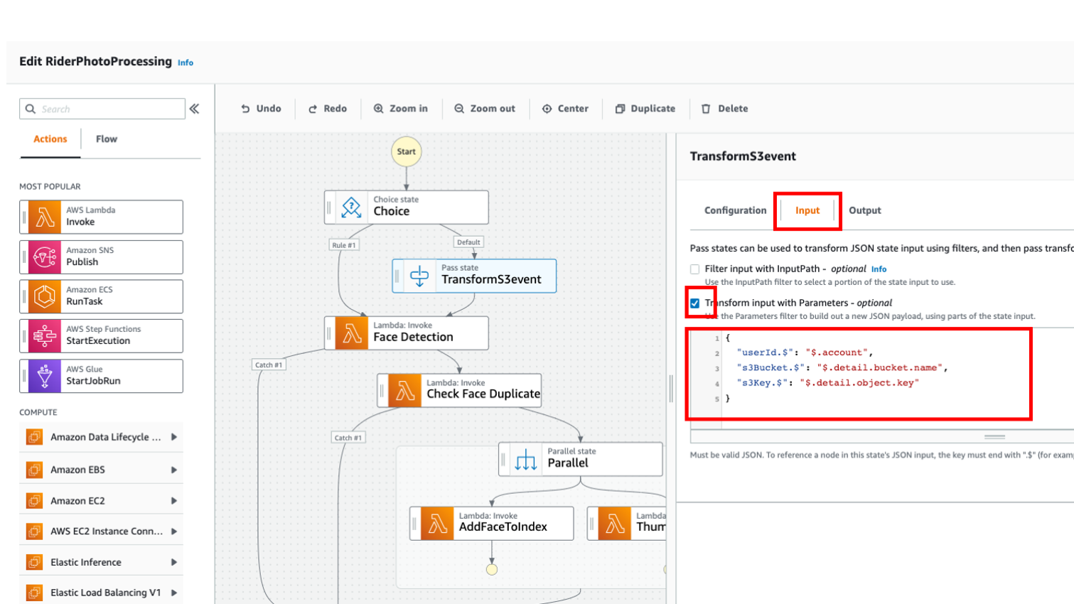Screen dimensions: 1074x604
Task: Expand AWS EC2 Instance Connect arrow
Action: (174, 532)
